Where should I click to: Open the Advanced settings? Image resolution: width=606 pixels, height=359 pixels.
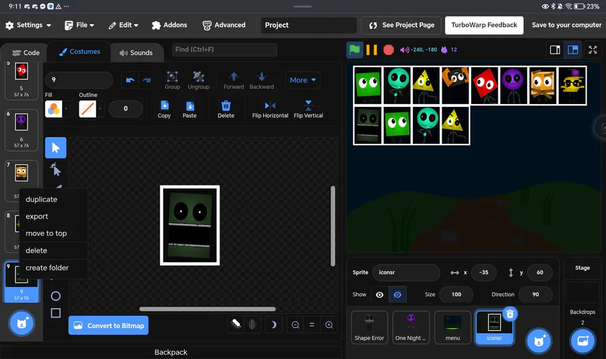point(224,25)
